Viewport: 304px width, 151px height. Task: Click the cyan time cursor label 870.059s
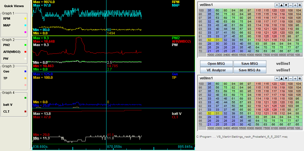tap(114, 146)
